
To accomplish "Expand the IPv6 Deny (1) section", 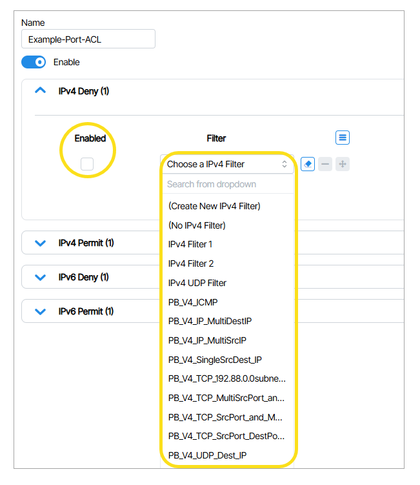I will (x=40, y=277).
